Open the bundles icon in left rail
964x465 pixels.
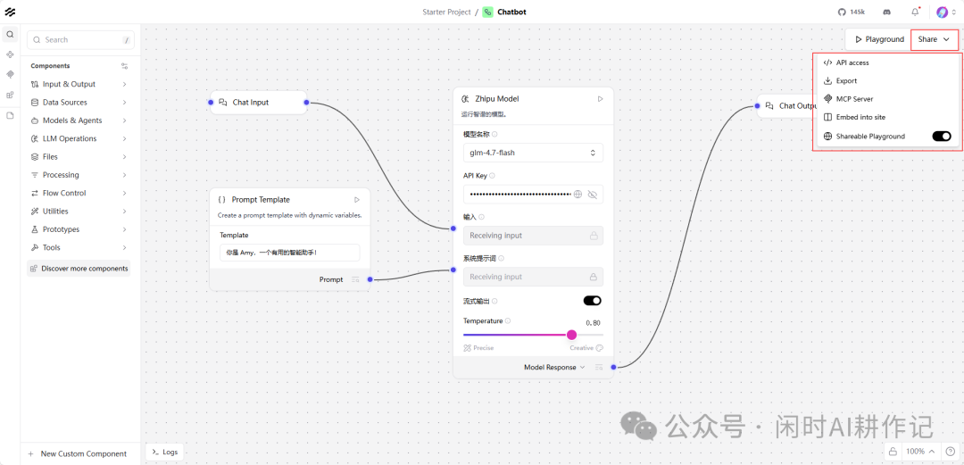click(x=10, y=95)
